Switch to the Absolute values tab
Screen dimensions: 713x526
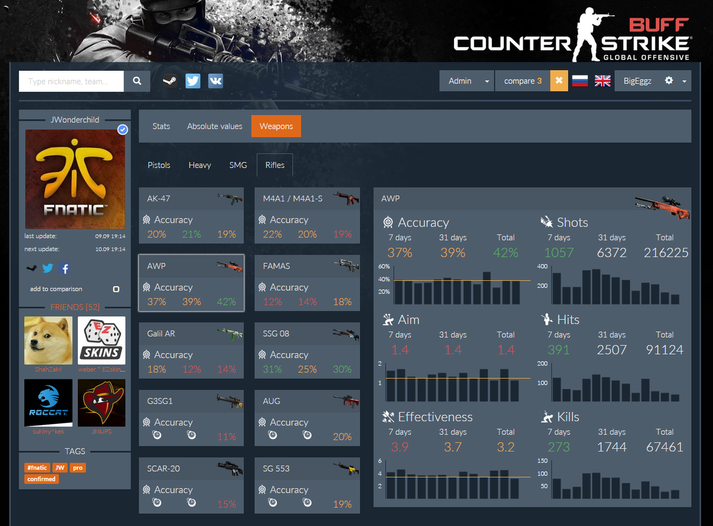click(214, 126)
